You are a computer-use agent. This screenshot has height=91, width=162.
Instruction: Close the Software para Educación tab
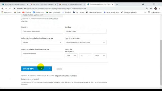[112, 4]
